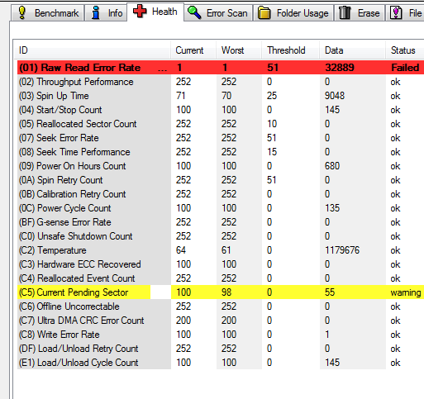The height and width of the screenshot is (399, 424).
Task: Open the Benchmark tab
Action: [47, 13]
